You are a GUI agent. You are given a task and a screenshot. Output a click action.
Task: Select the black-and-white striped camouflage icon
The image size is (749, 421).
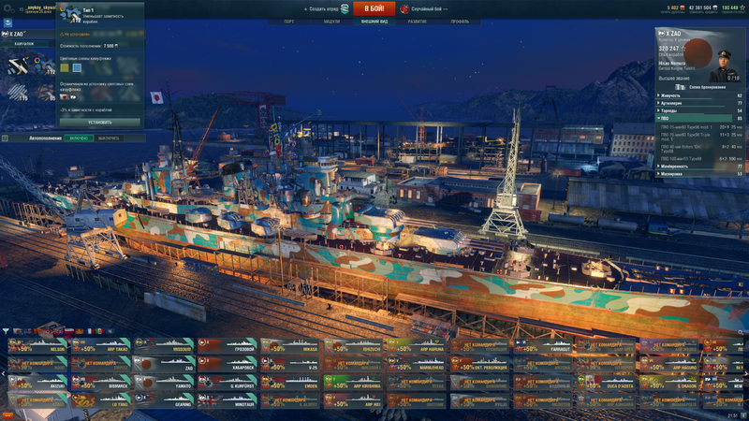[x=18, y=65]
